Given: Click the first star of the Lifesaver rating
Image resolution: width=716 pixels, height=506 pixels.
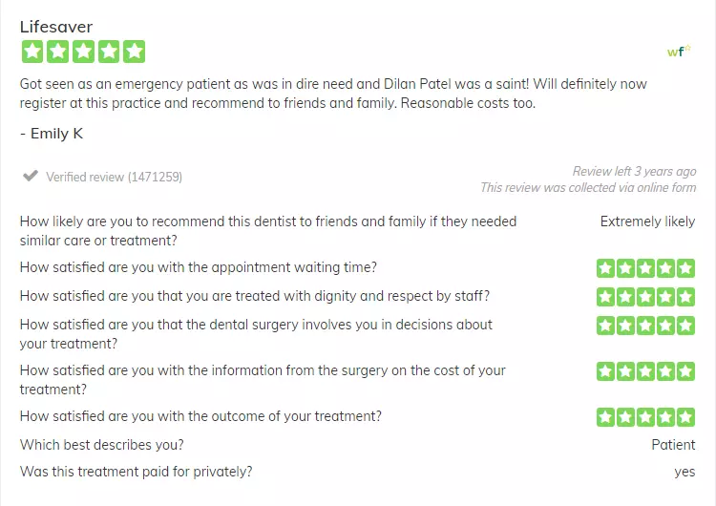Looking at the screenshot, I should (x=32, y=52).
